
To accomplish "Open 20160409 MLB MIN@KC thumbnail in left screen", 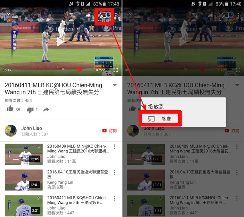I will [24, 154].
